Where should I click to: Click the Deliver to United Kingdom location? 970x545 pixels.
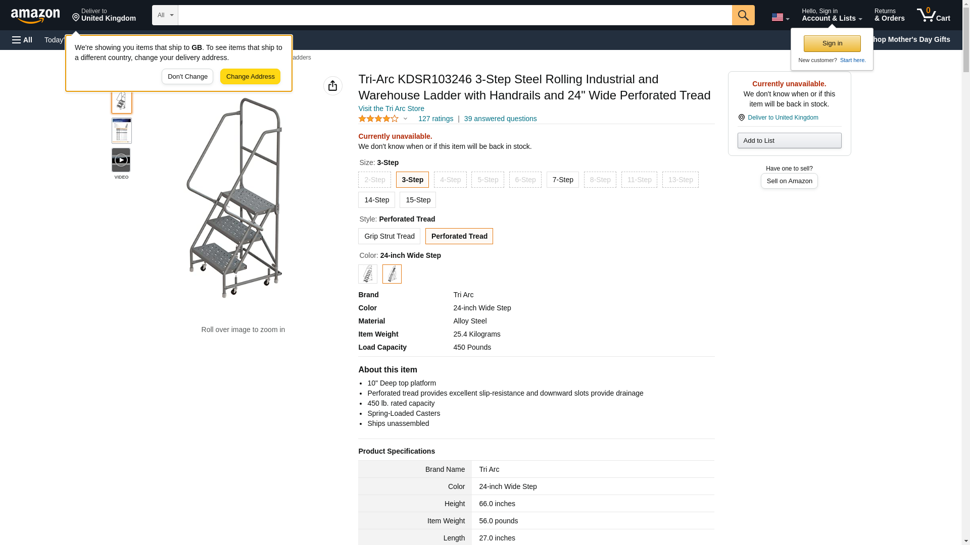[x=104, y=15]
